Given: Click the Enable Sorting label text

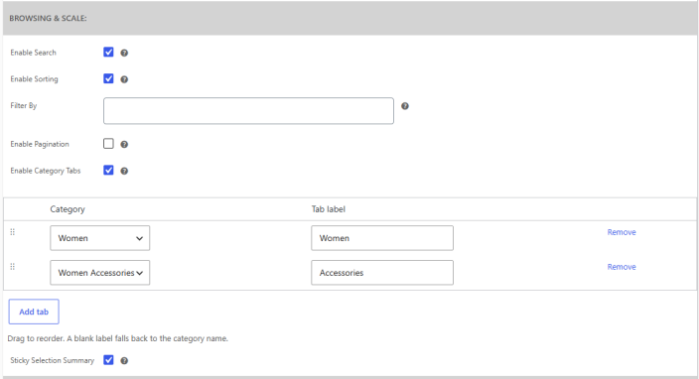Looking at the screenshot, I should pos(35,79).
